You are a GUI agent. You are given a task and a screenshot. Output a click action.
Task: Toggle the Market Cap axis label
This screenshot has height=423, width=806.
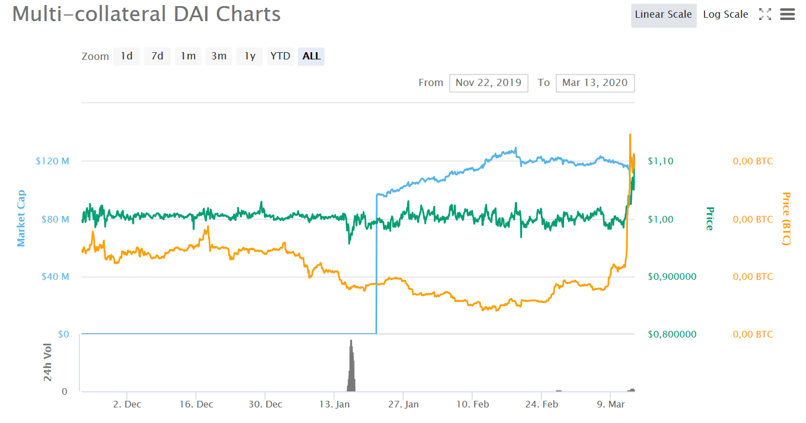tap(21, 218)
